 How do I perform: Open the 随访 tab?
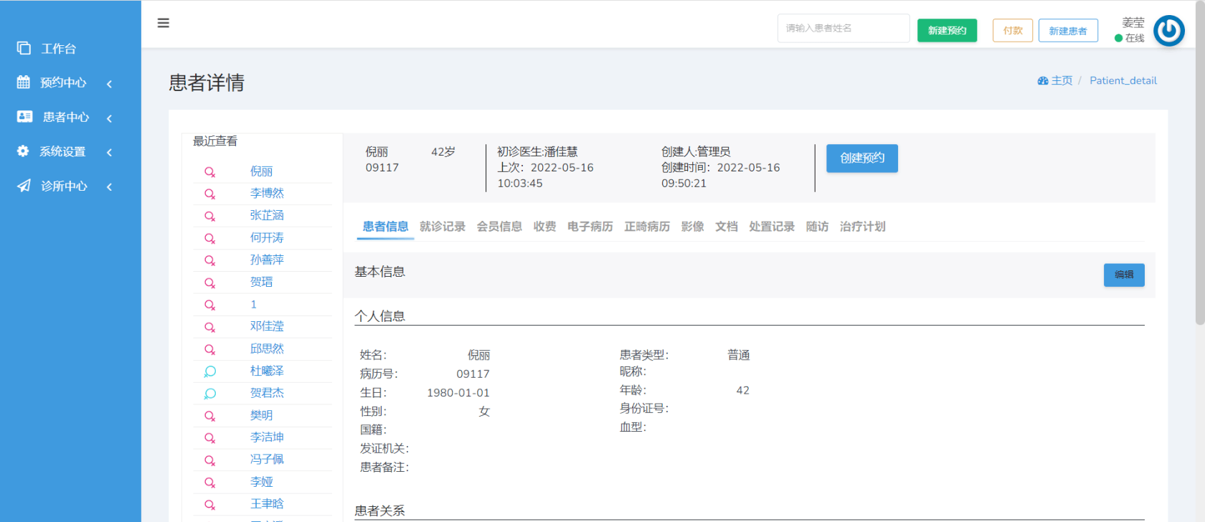tap(817, 227)
